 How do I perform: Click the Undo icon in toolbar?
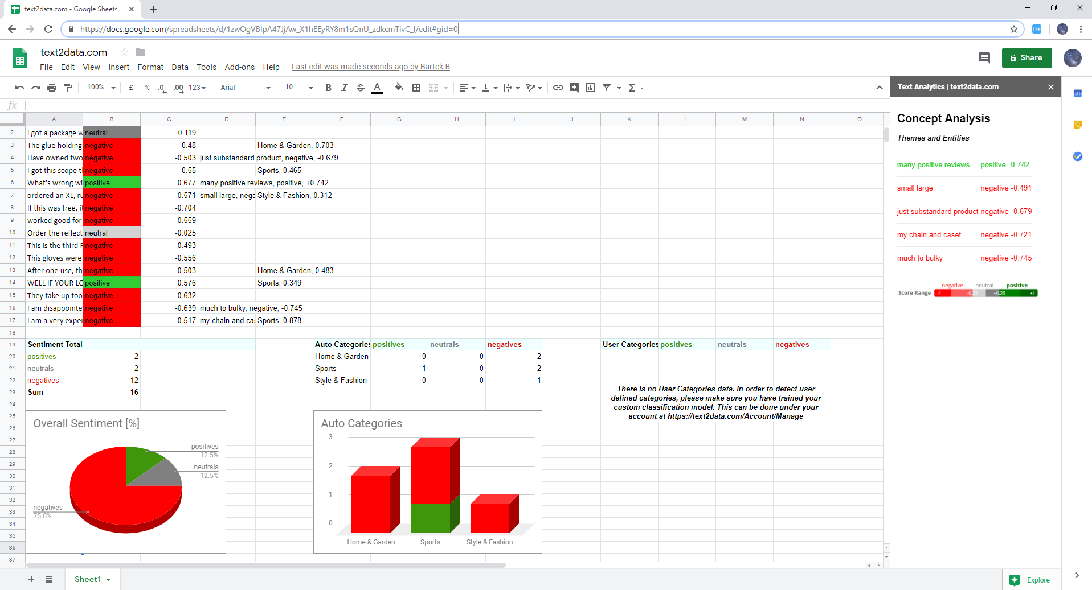20,88
